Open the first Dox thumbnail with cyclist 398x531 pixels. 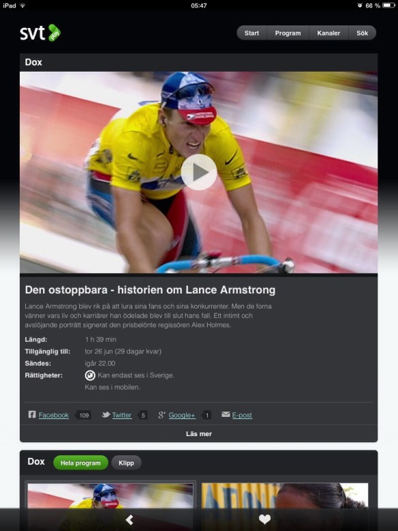[x=110, y=496]
